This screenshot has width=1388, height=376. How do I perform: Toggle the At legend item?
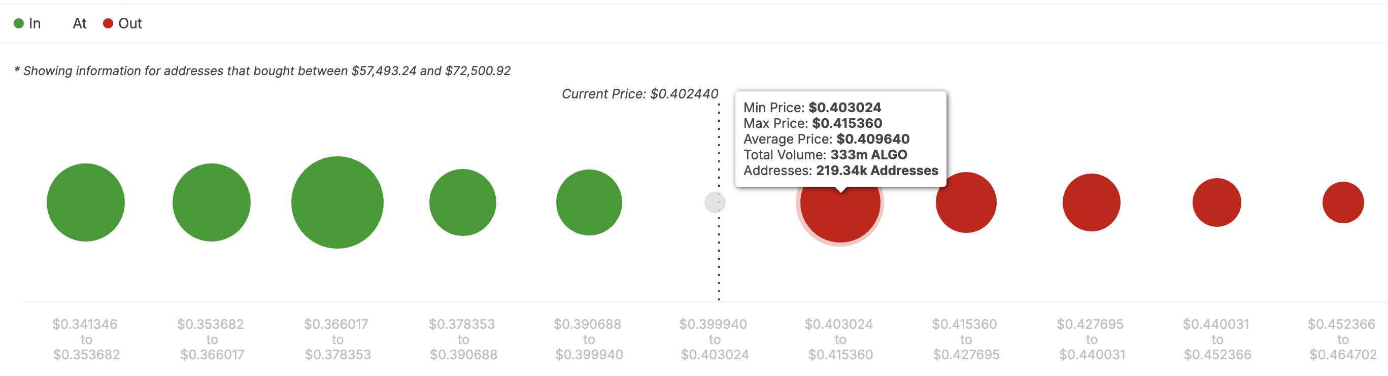point(79,24)
